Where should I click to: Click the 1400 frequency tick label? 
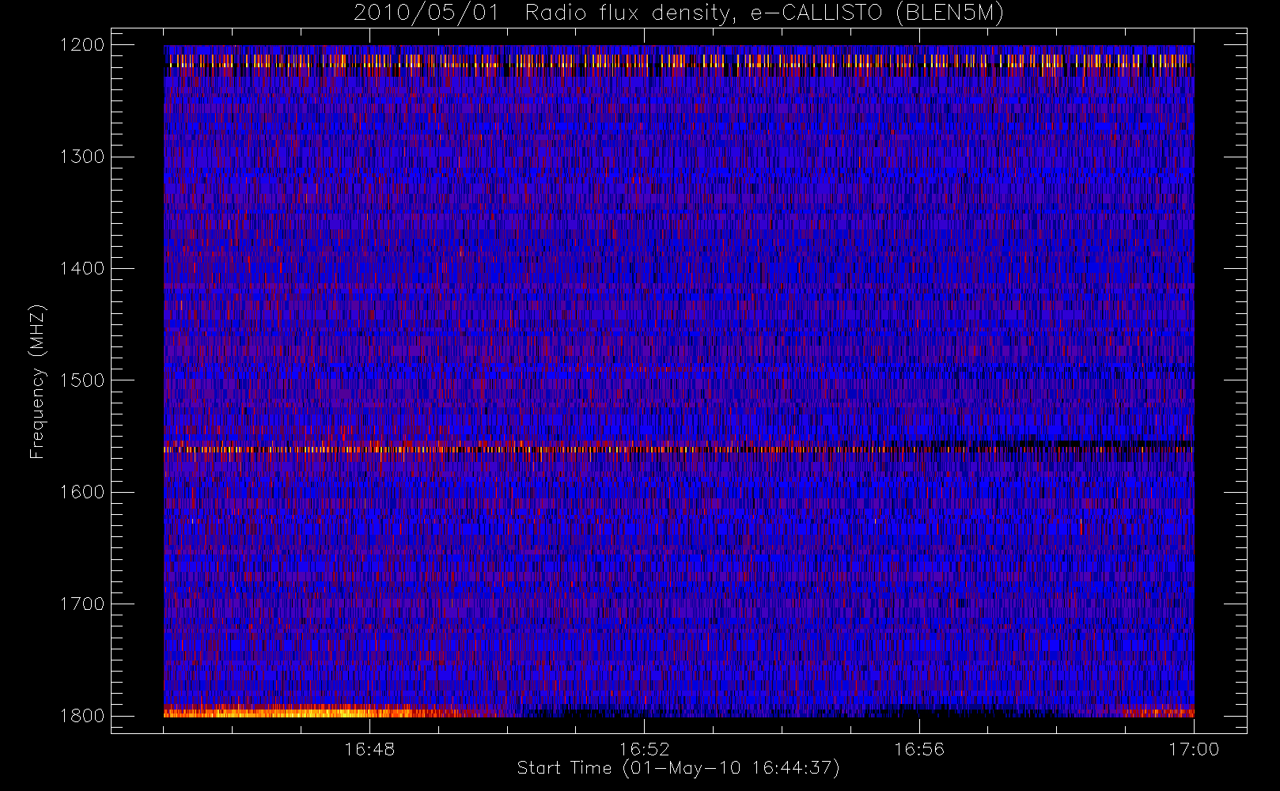tap(82, 269)
